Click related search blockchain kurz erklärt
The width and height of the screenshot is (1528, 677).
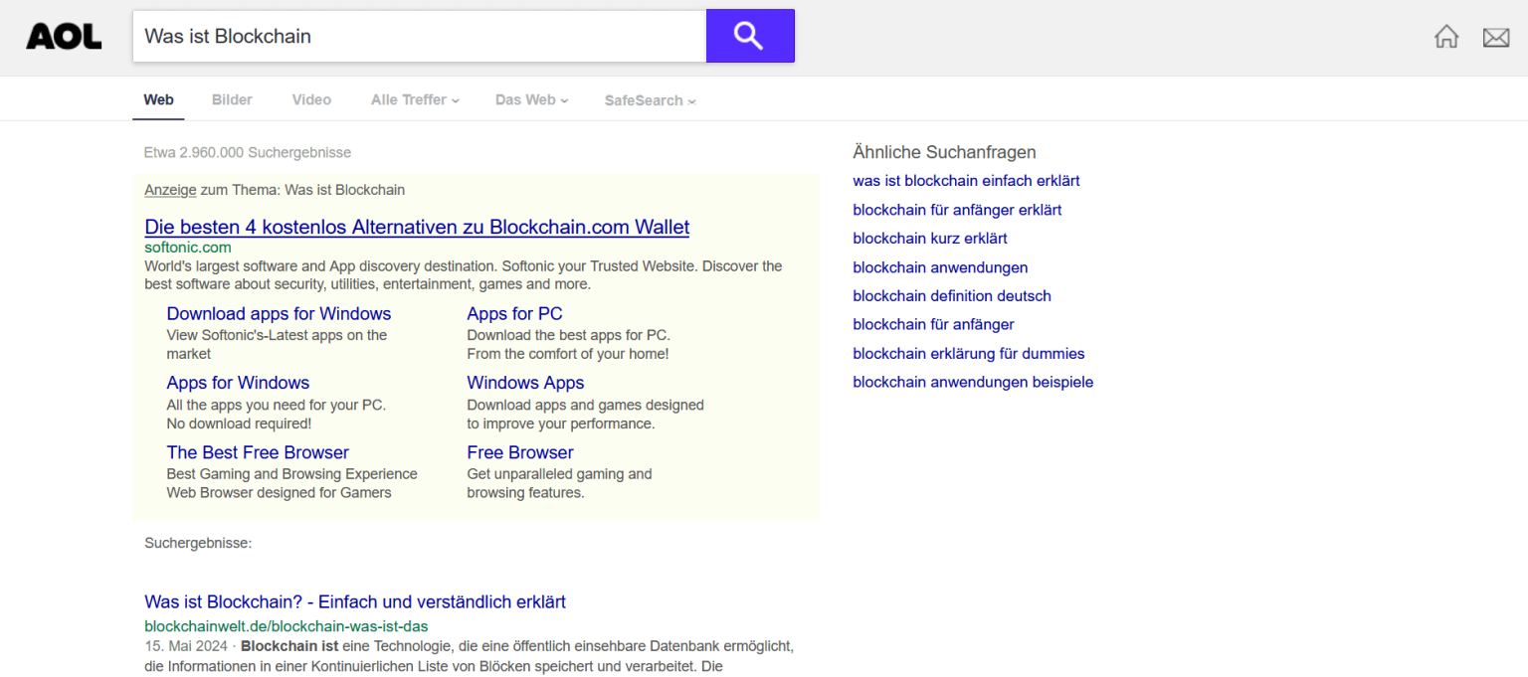[x=929, y=239]
